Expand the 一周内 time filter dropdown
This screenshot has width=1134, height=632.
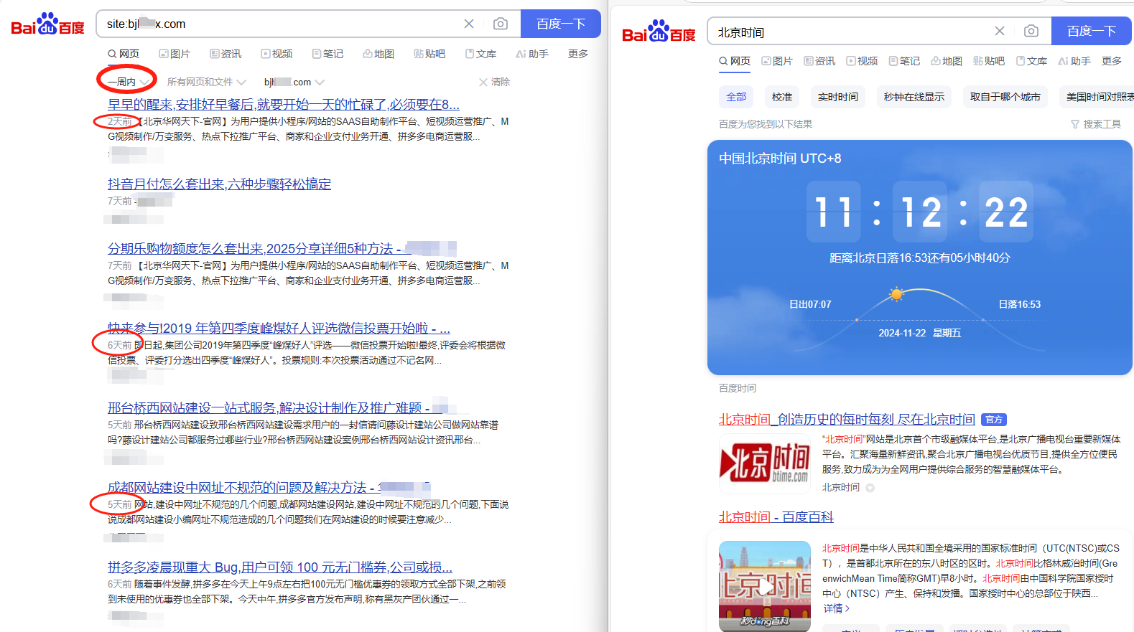point(128,82)
